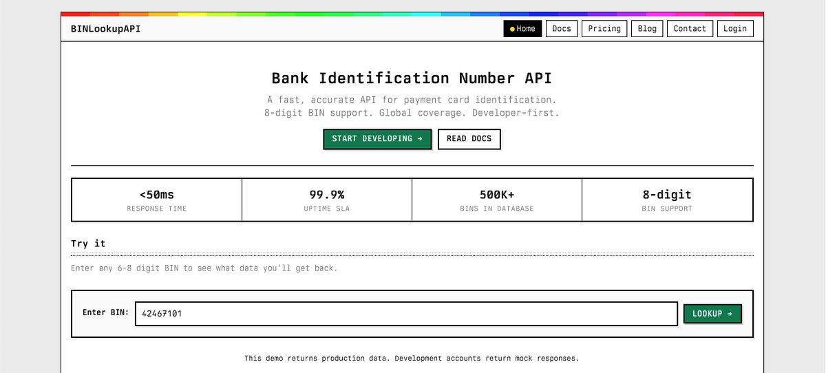Click the Bank Identification Number API heading
The image size is (826, 373).
[x=412, y=78]
